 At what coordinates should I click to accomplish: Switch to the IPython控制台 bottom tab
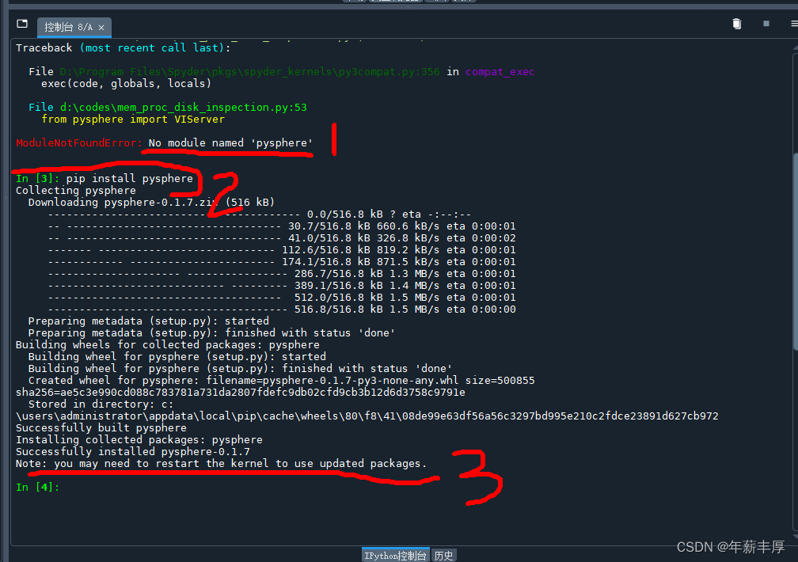point(396,556)
